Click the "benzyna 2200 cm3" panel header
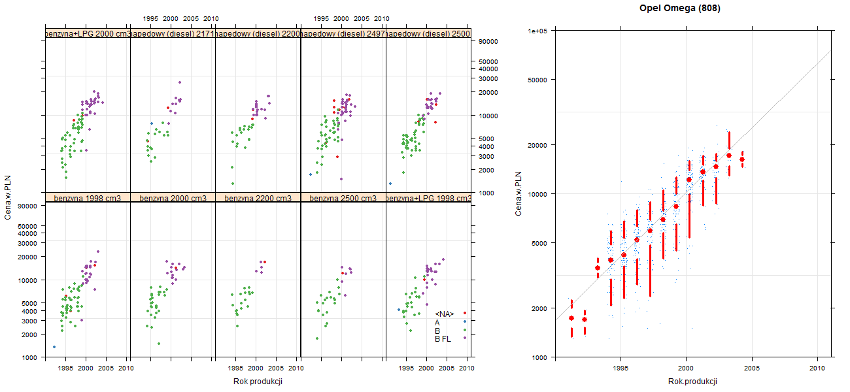The width and height of the screenshot is (850, 392). click(x=258, y=198)
